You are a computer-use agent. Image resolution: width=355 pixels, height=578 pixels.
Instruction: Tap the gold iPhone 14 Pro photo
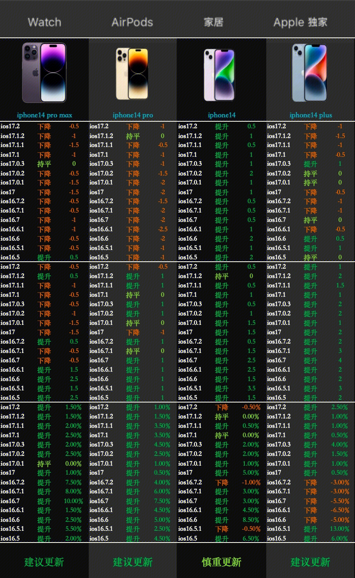[x=132, y=73]
